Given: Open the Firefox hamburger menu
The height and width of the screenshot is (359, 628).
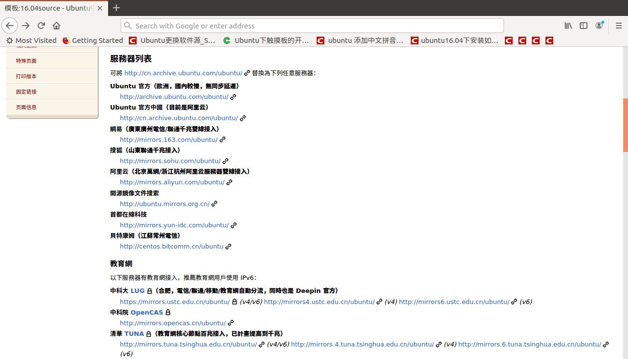Looking at the screenshot, I should click(619, 26).
